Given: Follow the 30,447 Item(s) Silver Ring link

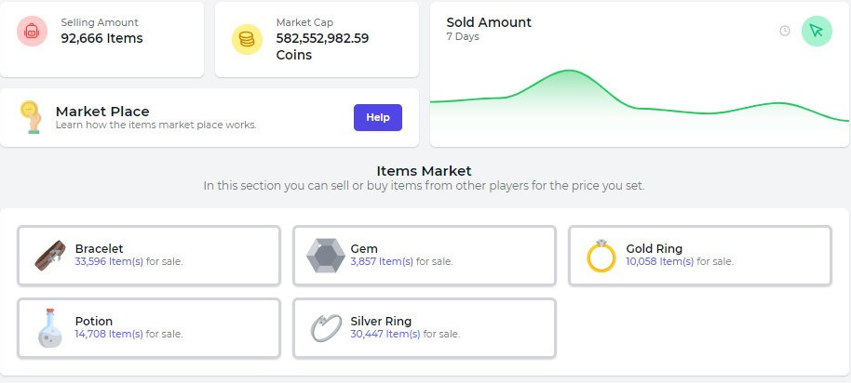Looking at the screenshot, I should pos(385,335).
